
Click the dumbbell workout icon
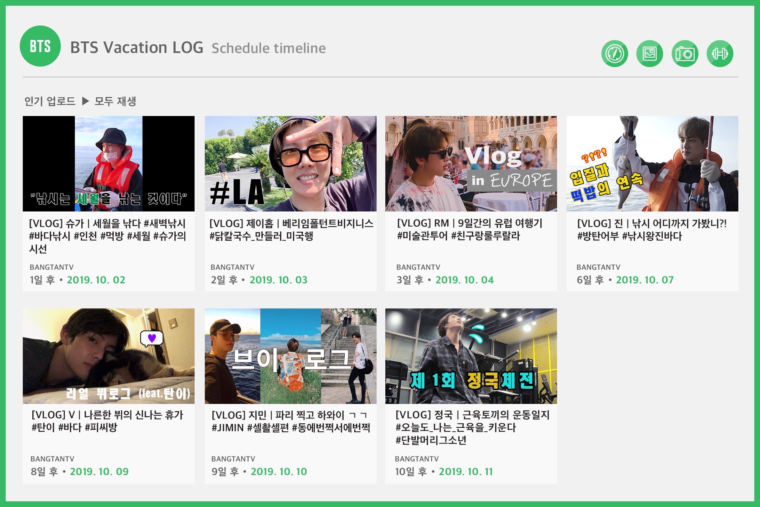click(720, 54)
